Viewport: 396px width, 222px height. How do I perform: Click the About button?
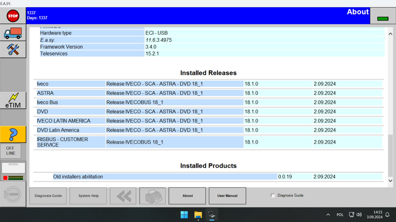tap(187, 196)
